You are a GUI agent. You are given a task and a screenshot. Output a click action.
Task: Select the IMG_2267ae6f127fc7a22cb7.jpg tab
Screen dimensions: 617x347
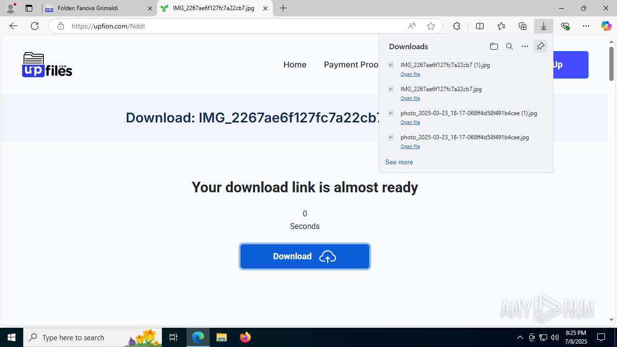[x=215, y=8]
